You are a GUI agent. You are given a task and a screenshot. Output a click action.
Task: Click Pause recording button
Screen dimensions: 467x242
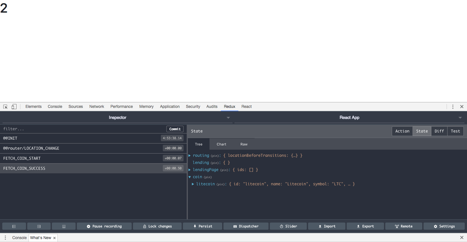point(104,226)
